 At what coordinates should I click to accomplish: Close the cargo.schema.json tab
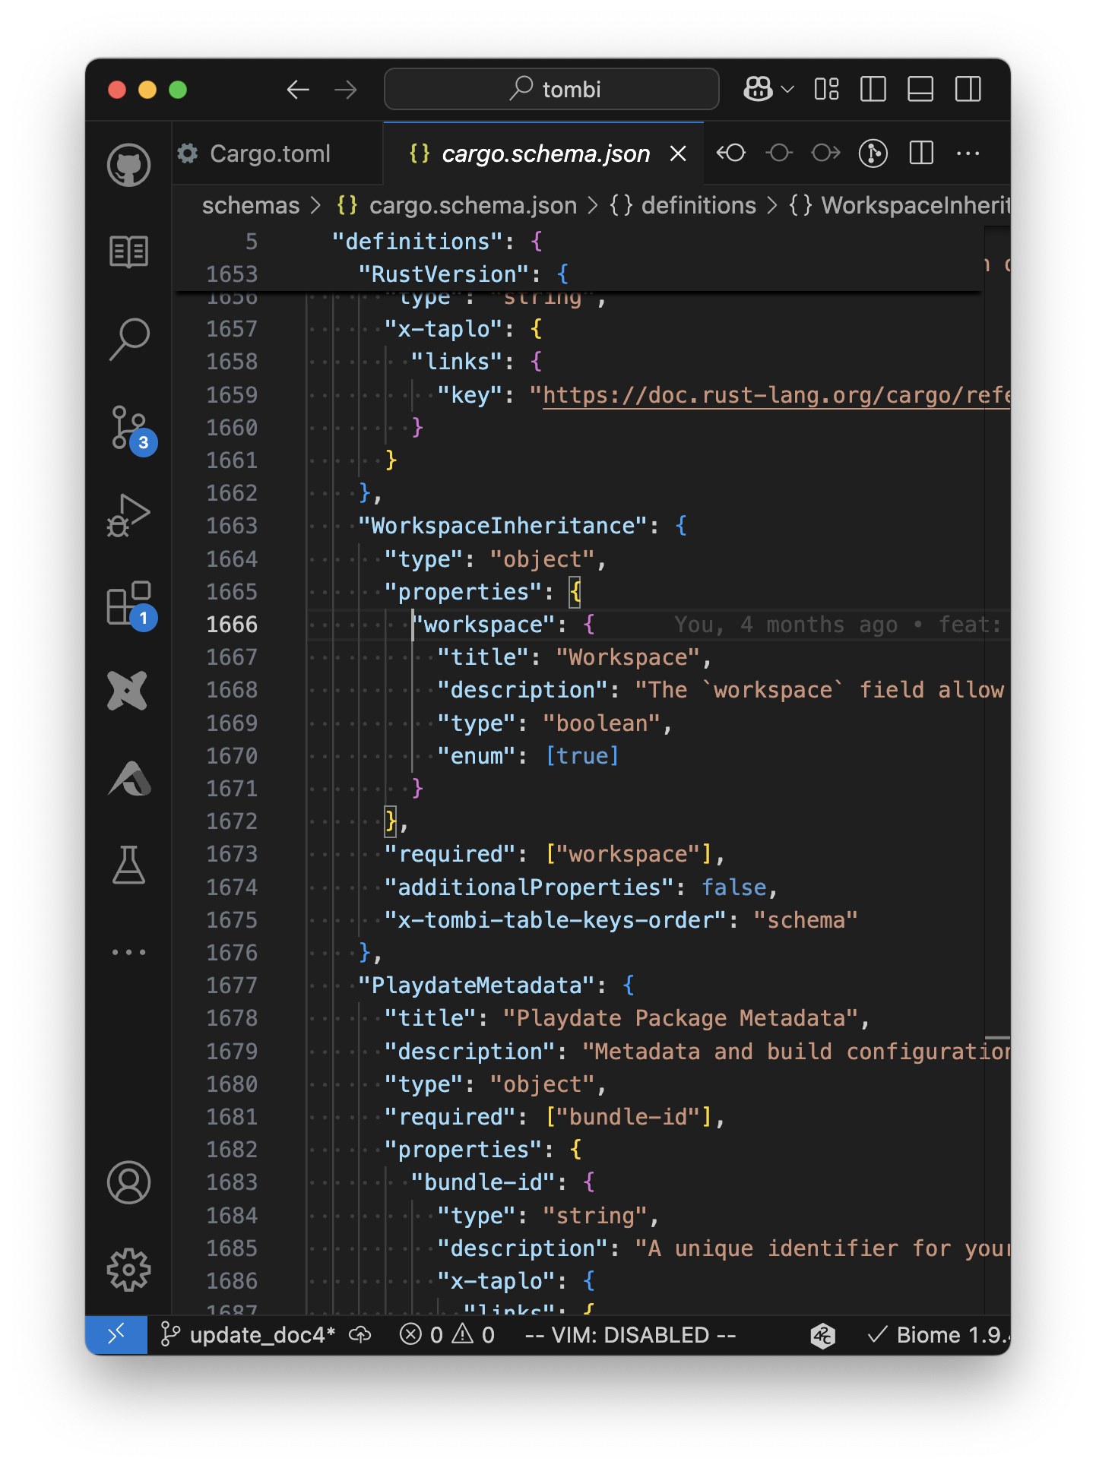click(678, 153)
